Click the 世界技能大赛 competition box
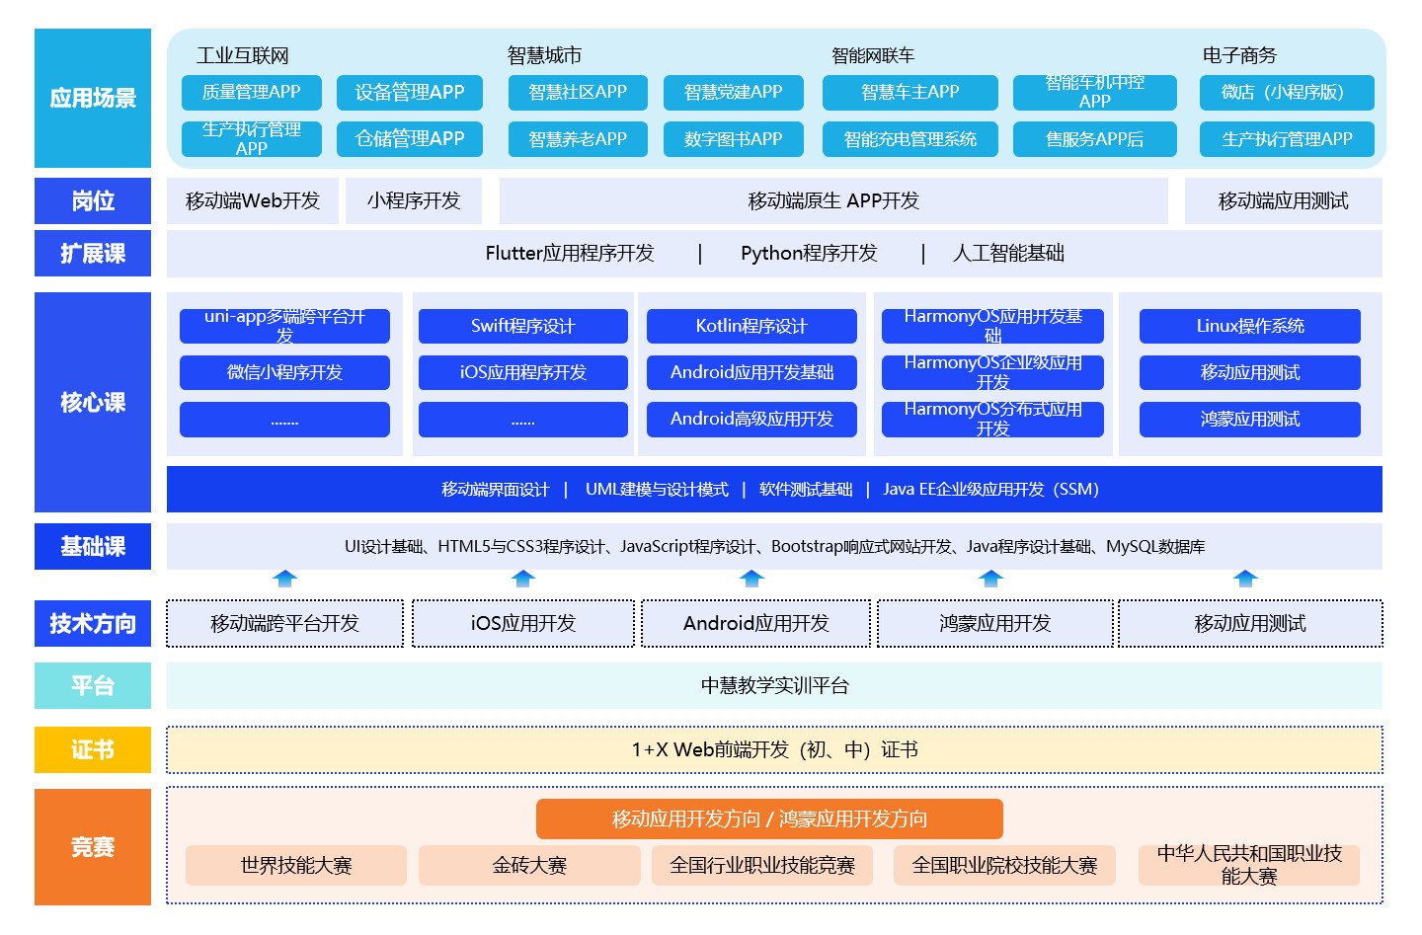This screenshot has width=1422, height=935. (x=295, y=865)
